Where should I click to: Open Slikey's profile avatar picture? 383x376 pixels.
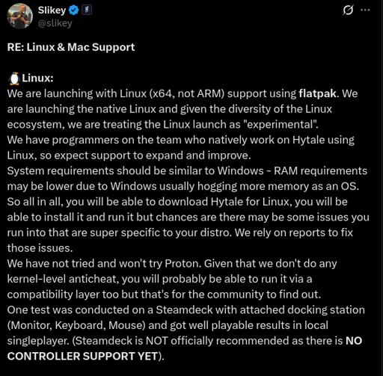(19, 16)
